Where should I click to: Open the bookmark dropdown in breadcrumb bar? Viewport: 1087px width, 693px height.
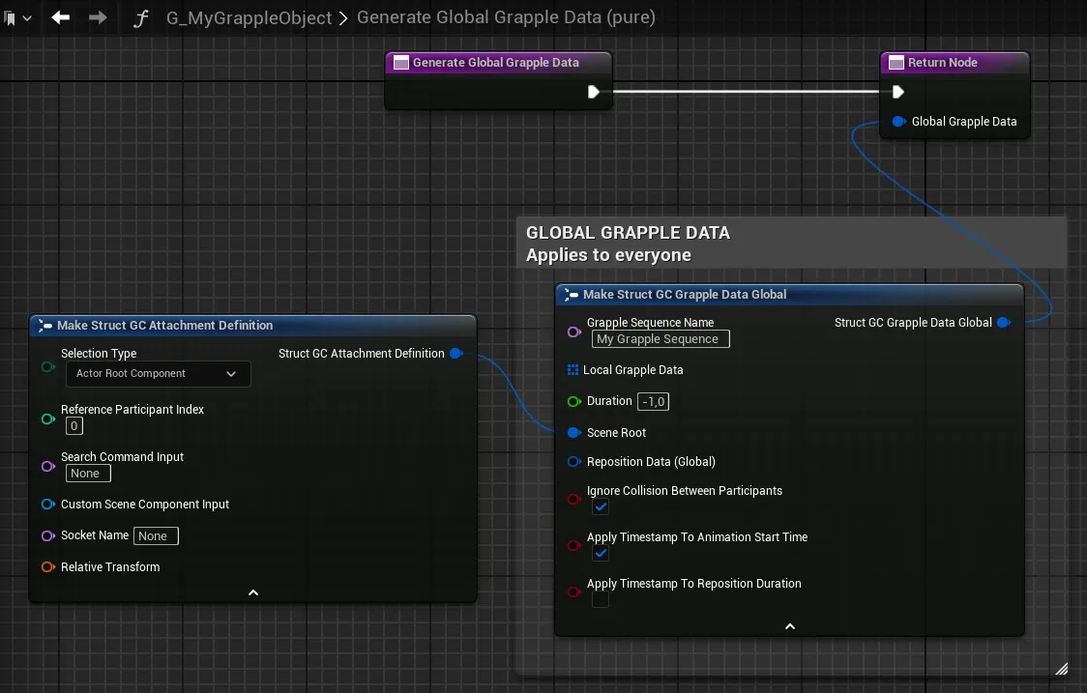pos(17,18)
